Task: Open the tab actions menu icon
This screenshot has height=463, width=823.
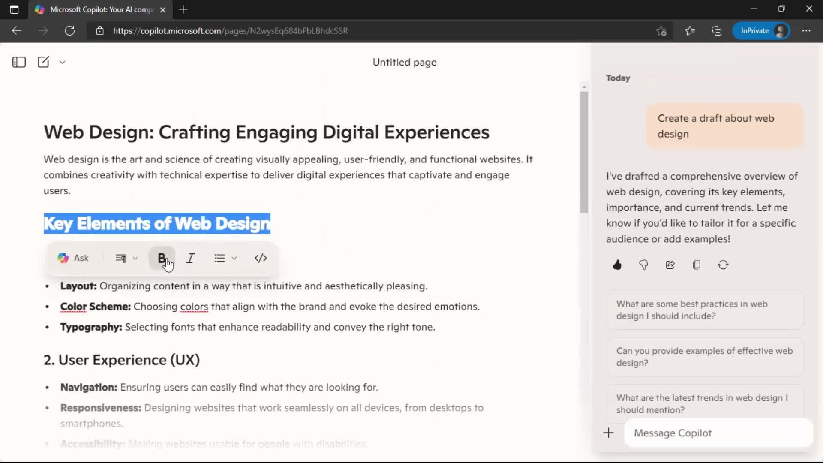Action: click(x=14, y=9)
